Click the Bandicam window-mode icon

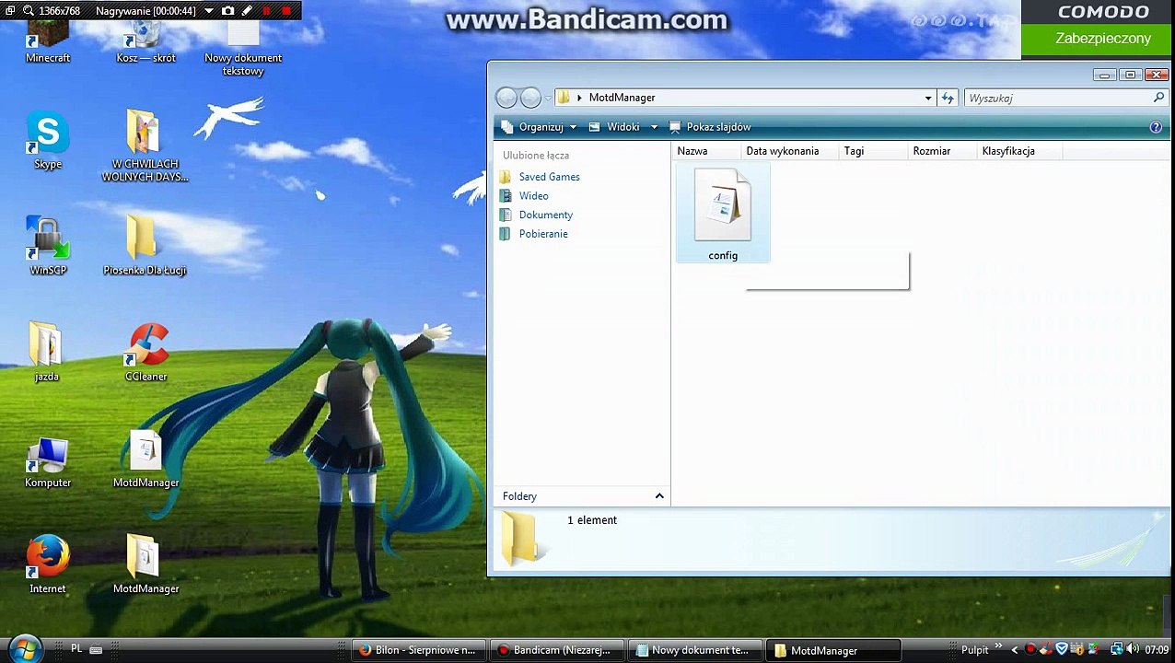(x=9, y=11)
